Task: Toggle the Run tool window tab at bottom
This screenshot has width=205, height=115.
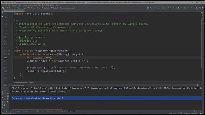Action: [x=71, y=111]
